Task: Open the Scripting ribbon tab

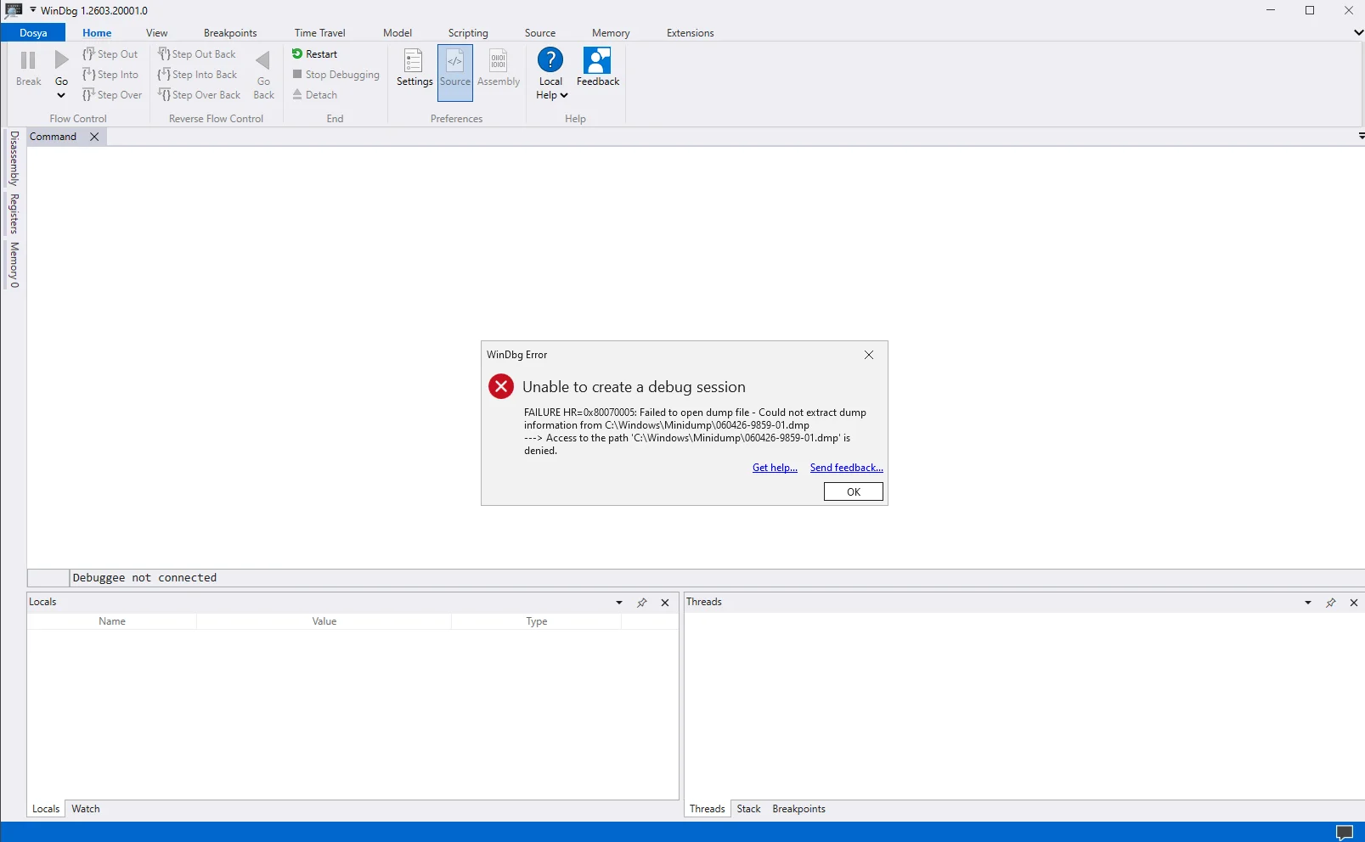Action: point(468,33)
